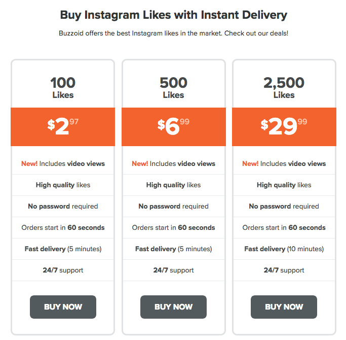Select the $6.99 price banner
346x340 pixels.
174,127
